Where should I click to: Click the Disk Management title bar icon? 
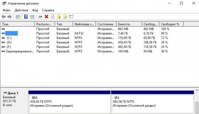4,3
